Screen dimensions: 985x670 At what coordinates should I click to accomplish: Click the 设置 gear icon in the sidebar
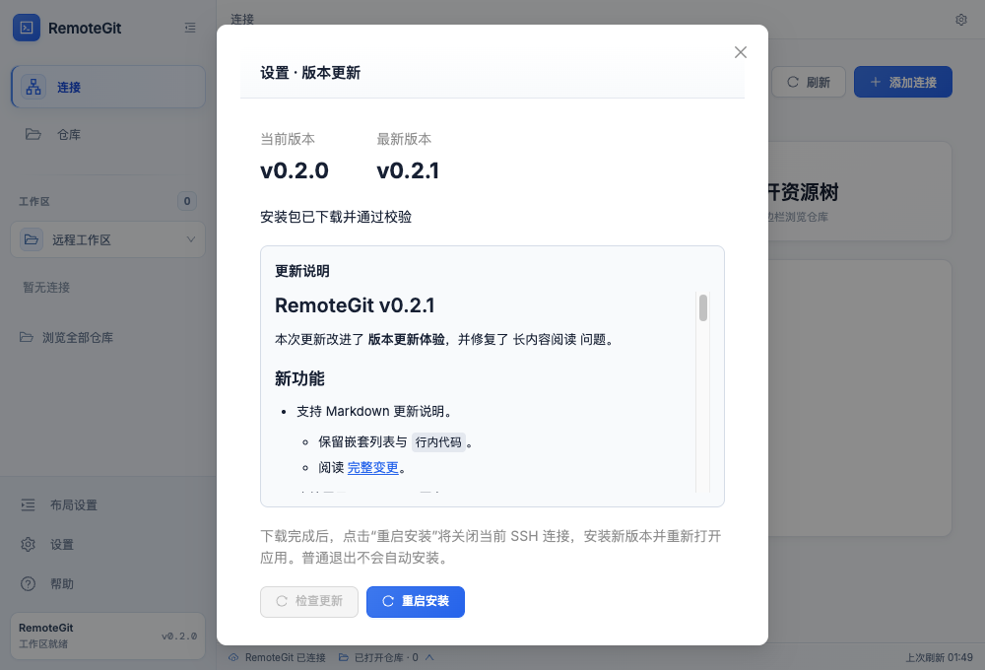[28, 544]
